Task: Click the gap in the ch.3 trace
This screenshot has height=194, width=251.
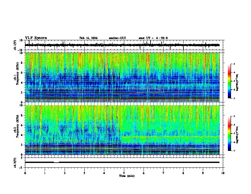Action: (x=56, y=162)
